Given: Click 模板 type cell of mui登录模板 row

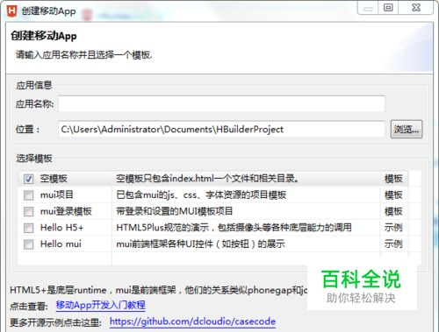Looking at the screenshot, I should [393, 211].
